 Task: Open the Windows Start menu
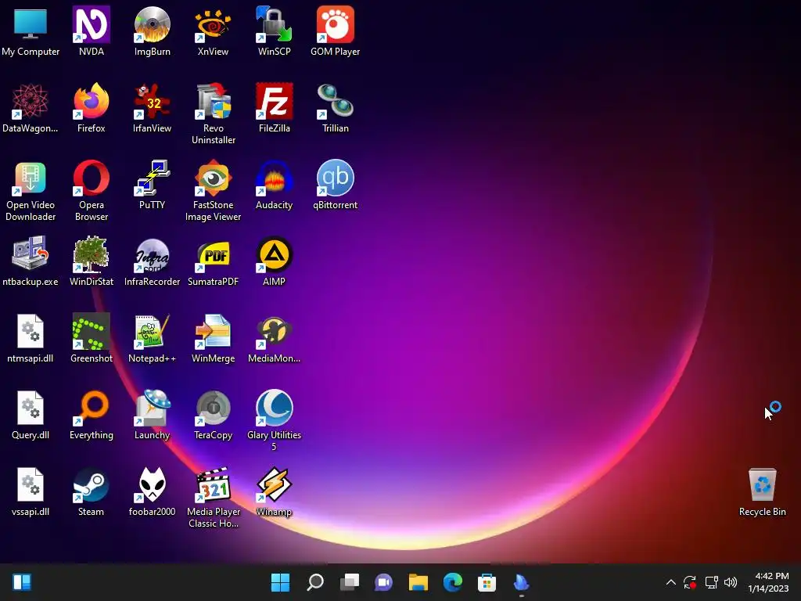280,582
